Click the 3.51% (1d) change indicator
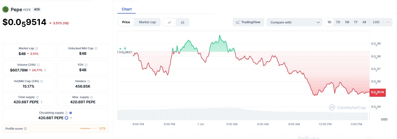 click(59, 23)
